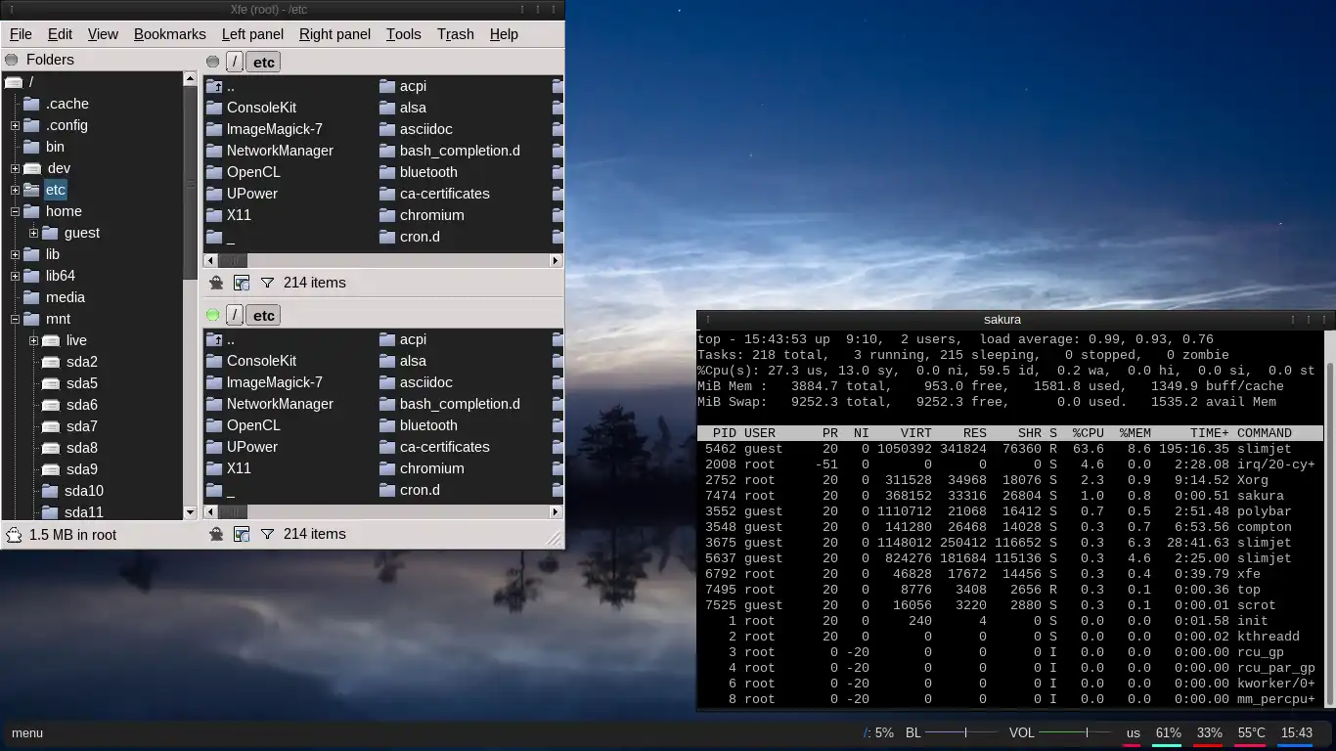This screenshot has width=1336, height=751.
Task: Expand the live drive under mnt
Action: 33,340
